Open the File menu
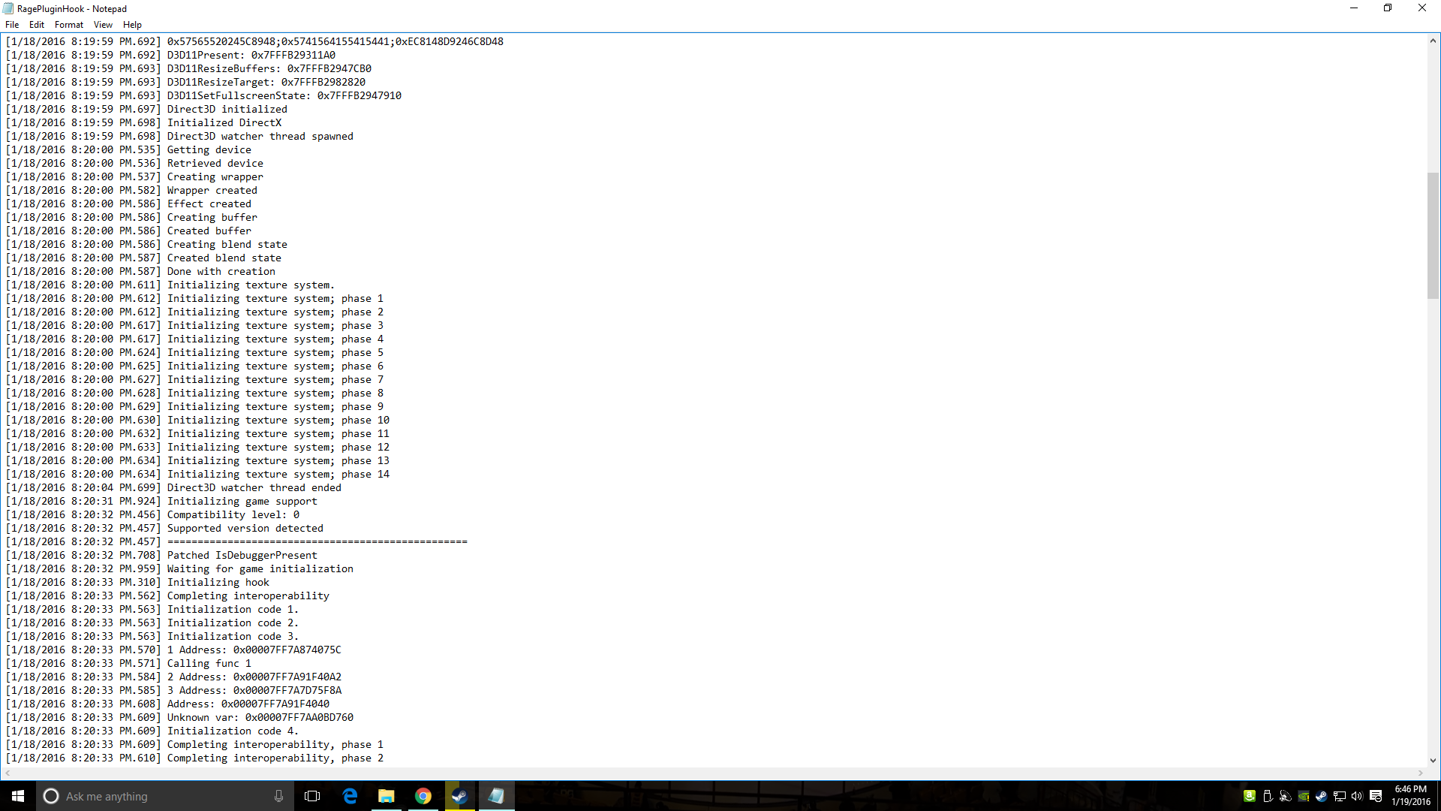The image size is (1441, 811). pyautogui.click(x=12, y=25)
